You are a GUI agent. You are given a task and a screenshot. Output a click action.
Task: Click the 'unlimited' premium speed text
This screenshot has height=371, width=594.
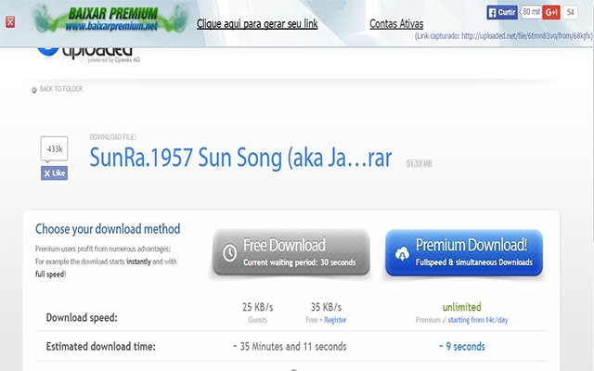click(461, 307)
